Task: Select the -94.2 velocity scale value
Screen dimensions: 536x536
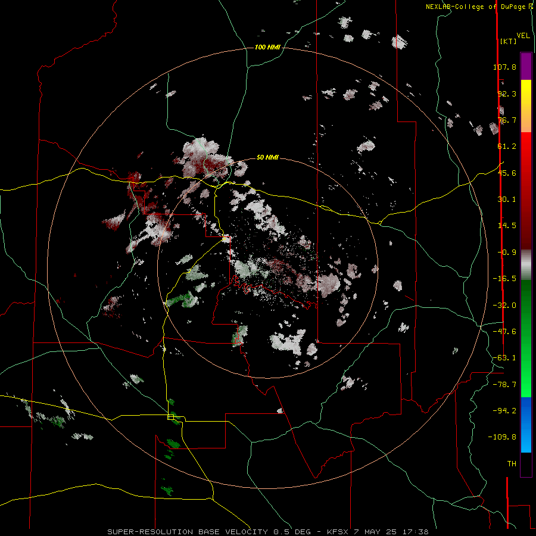Action: [x=504, y=410]
